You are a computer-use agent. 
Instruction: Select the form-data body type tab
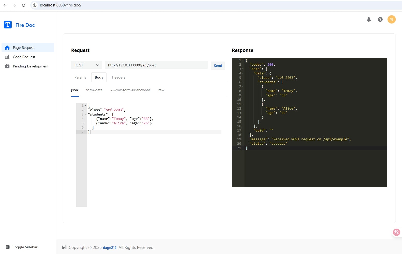pos(94,90)
